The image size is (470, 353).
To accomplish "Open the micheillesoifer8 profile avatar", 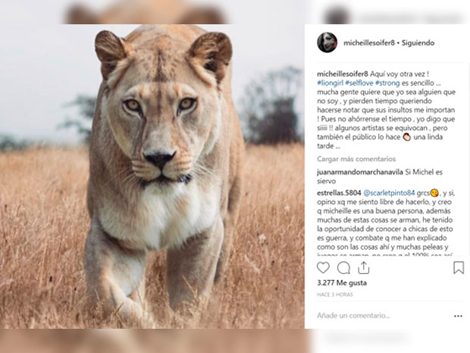I will [x=327, y=43].
